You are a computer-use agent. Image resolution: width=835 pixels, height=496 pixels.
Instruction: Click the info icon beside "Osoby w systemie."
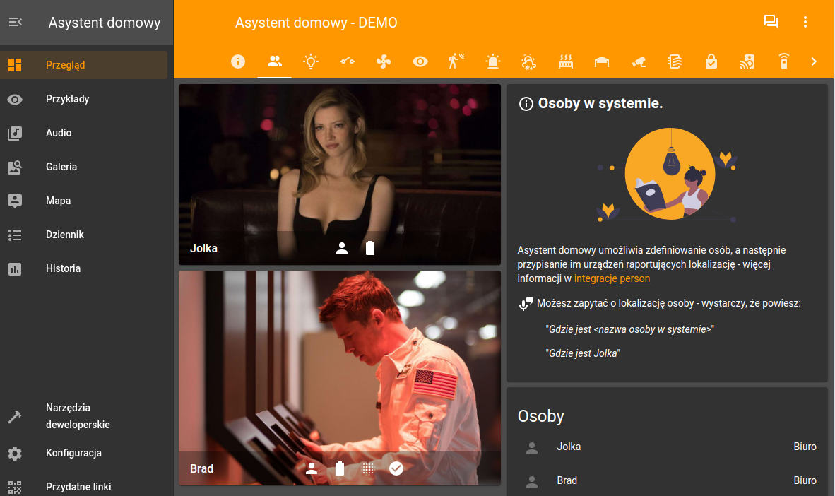526,104
